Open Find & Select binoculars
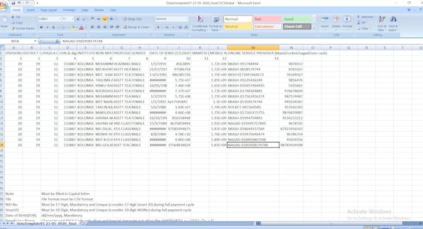 click(x=393, y=23)
